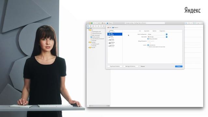Toggle the Debug executable checkbox

click(x=148, y=39)
